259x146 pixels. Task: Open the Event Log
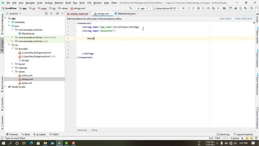[223, 134]
